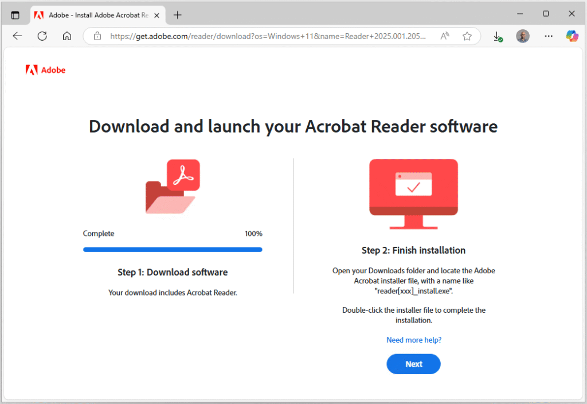
Task: Open the Copilot sidebar
Action: pos(572,36)
